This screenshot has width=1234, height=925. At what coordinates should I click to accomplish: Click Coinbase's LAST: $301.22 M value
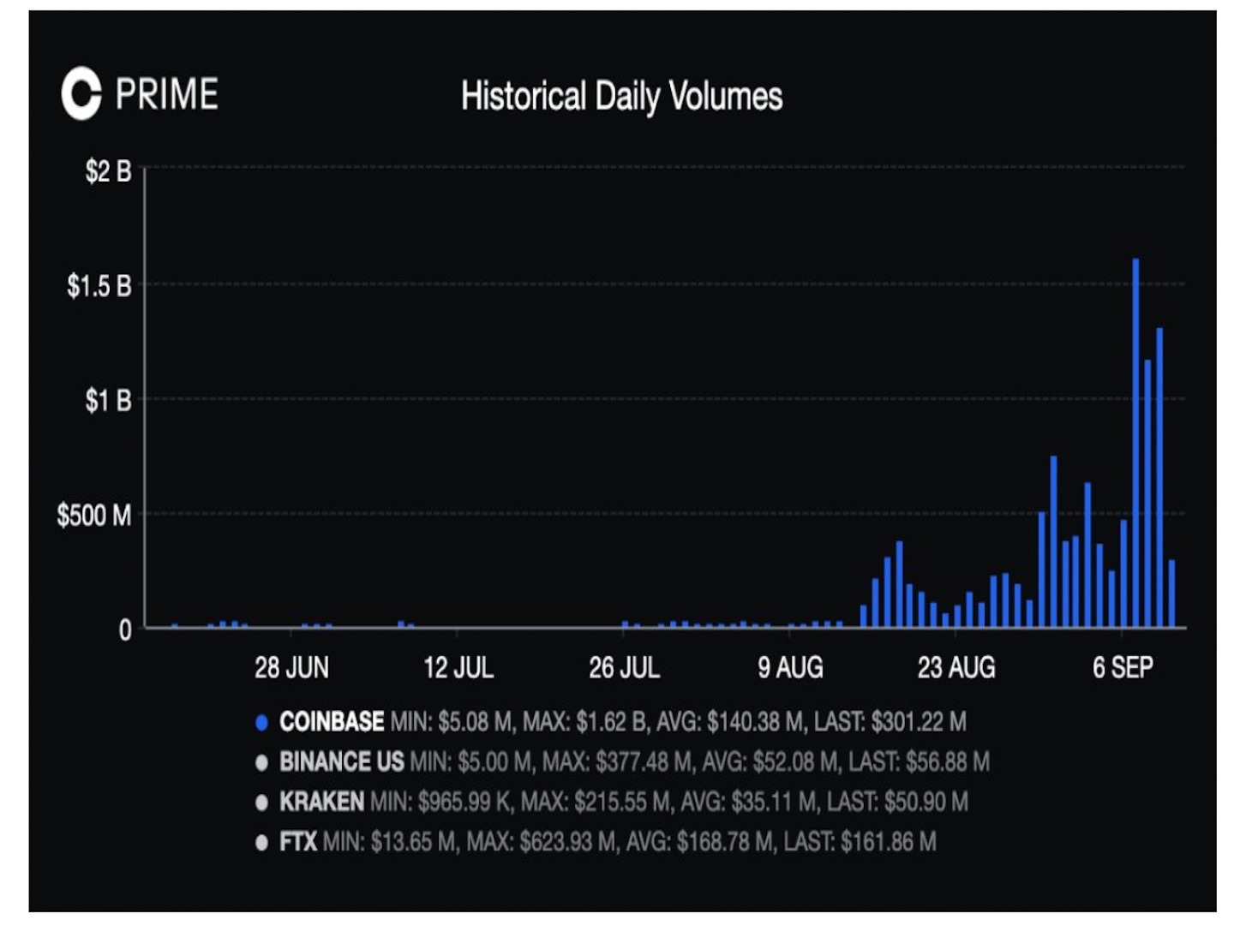[890, 722]
